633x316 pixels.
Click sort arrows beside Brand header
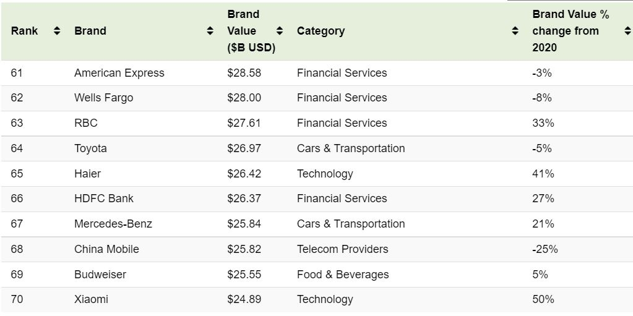[x=210, y=31]
